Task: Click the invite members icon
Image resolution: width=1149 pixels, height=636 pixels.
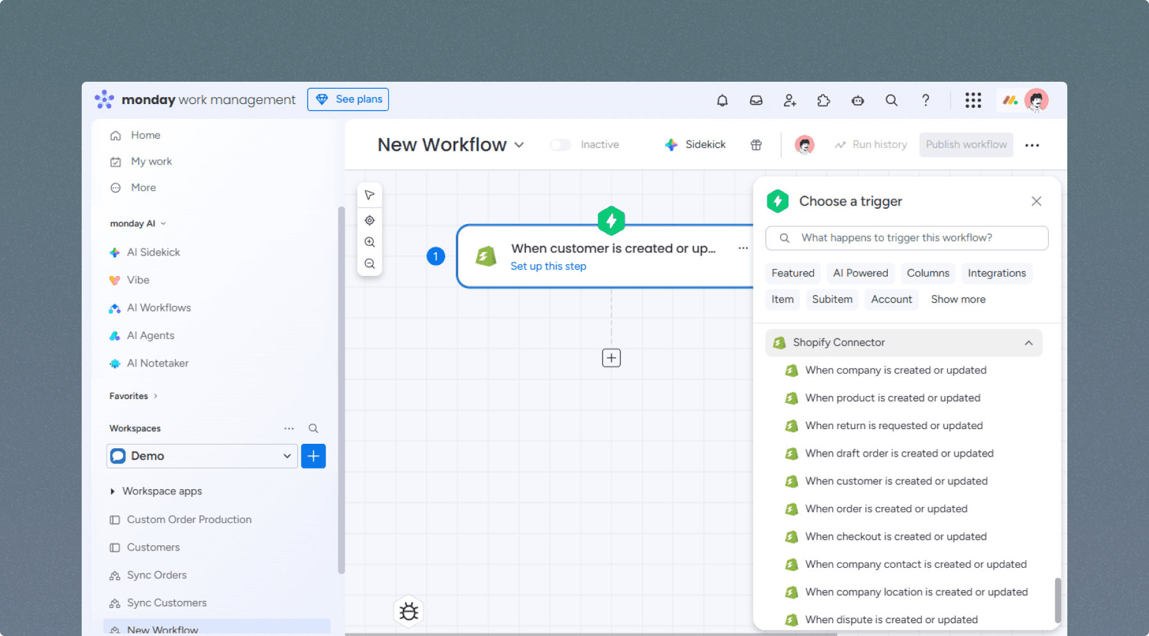Action: click(x=790, y=100)
